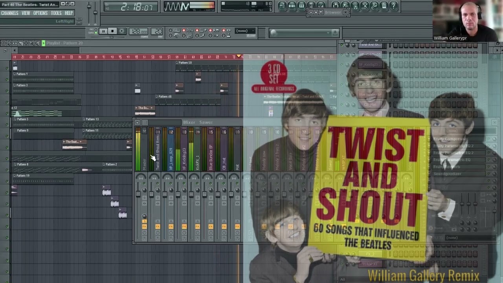The width and height of the screenshot is (503, 283).
Task: Stop playback using the stop button
Action: click(112, 31)
